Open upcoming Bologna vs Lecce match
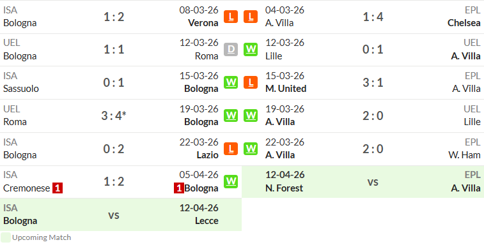Image resolution: width=484 pixels, height=247 pixels. pyautogui.click(x=121, y=214)
